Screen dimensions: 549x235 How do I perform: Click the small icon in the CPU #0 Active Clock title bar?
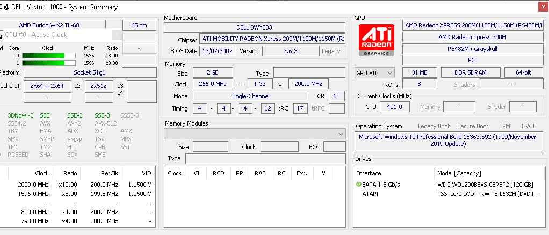[x=117, y=35]
